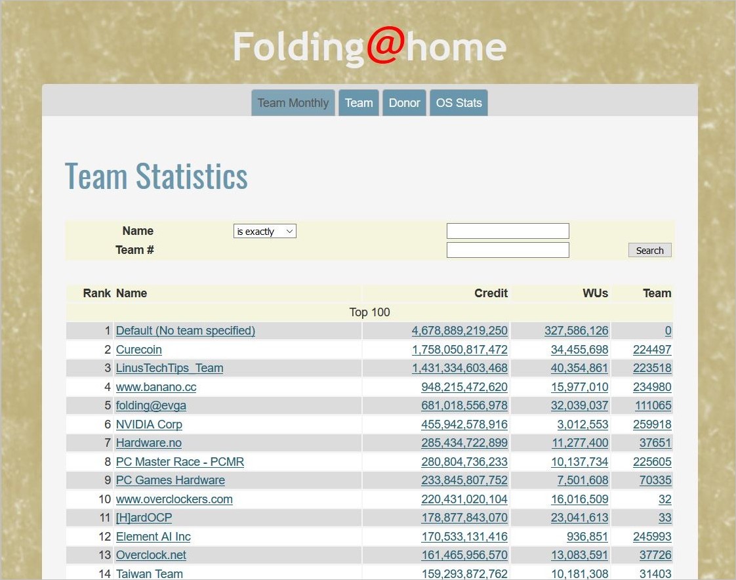Open the folding@evga team link
Screen dimensions: 736x580
151,405
